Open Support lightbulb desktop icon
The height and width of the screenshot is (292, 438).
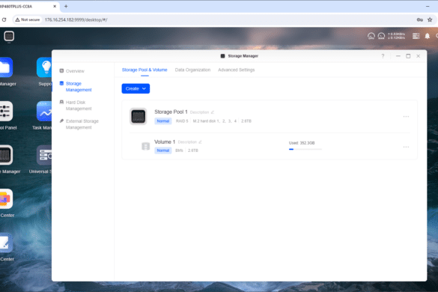coord(44,67)
